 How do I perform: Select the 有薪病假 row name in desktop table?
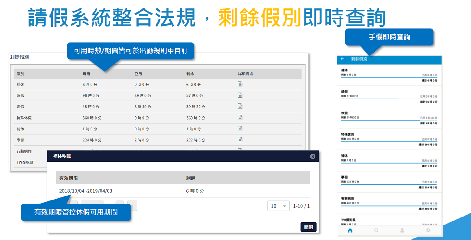click(24, 151)
